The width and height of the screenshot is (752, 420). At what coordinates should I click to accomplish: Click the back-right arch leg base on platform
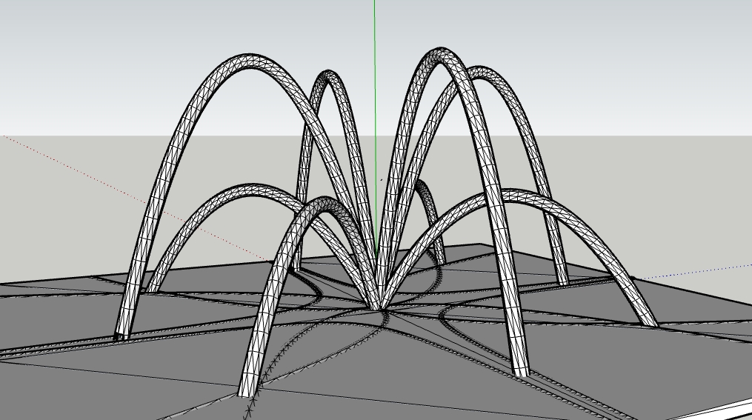tap(562, 281)
